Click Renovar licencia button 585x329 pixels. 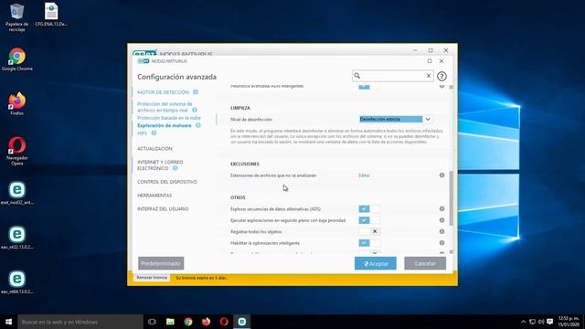(152, 278)
